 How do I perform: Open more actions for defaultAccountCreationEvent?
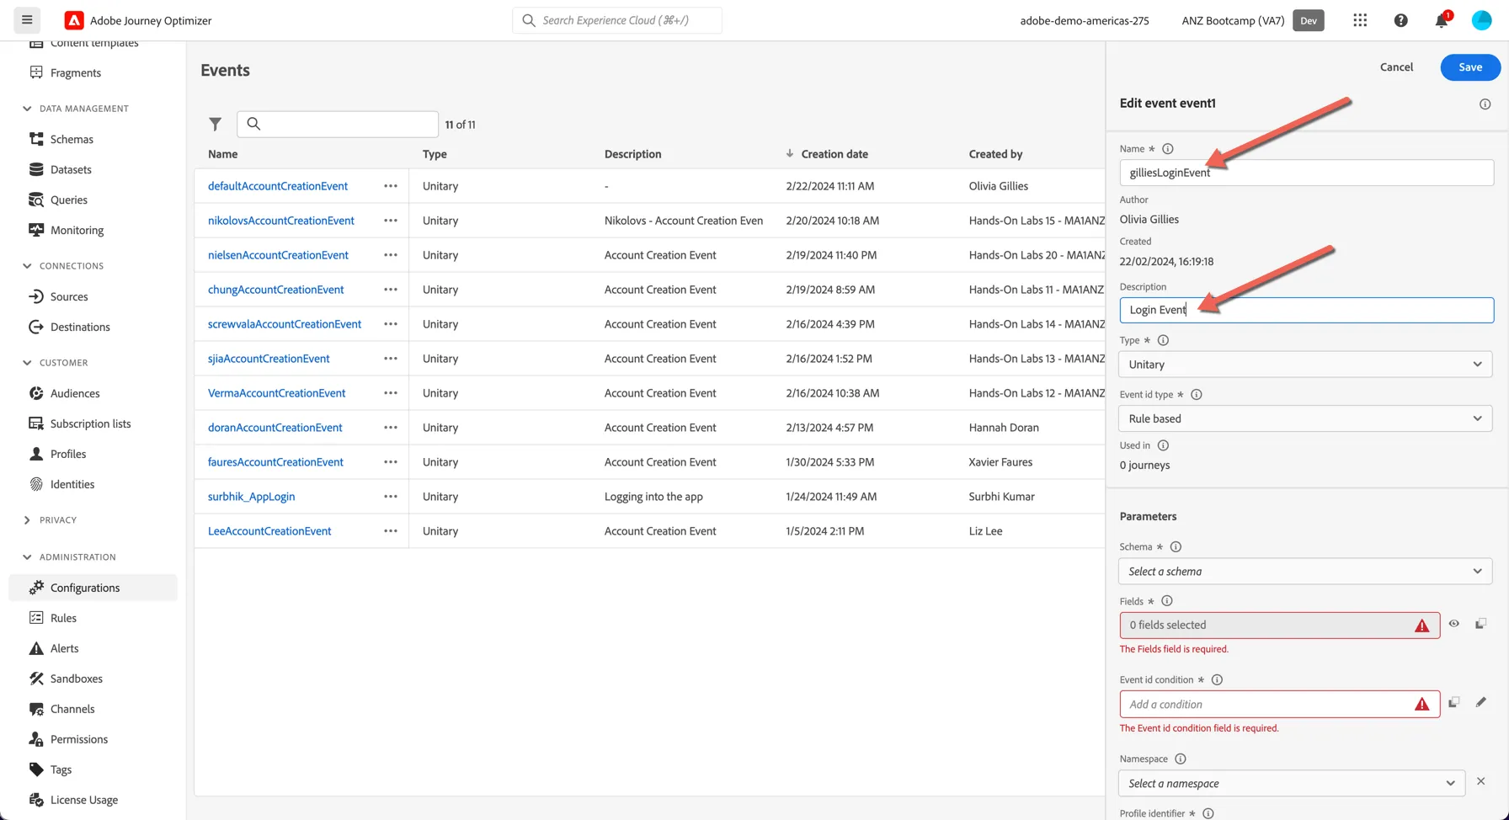[x=391, y=186]
